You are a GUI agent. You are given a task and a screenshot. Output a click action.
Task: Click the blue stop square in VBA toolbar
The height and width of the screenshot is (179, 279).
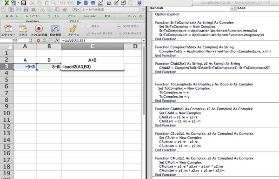(x=93, y=3)
